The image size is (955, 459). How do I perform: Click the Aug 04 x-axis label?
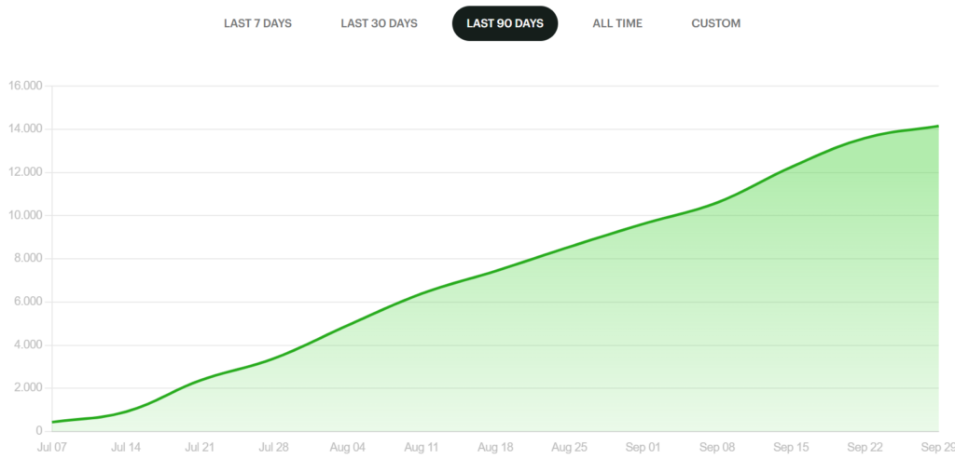tap(347, 448)
